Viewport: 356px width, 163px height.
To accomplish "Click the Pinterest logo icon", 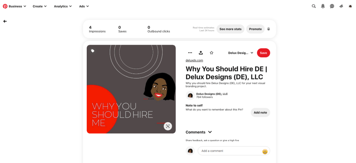I will [5, 6].
